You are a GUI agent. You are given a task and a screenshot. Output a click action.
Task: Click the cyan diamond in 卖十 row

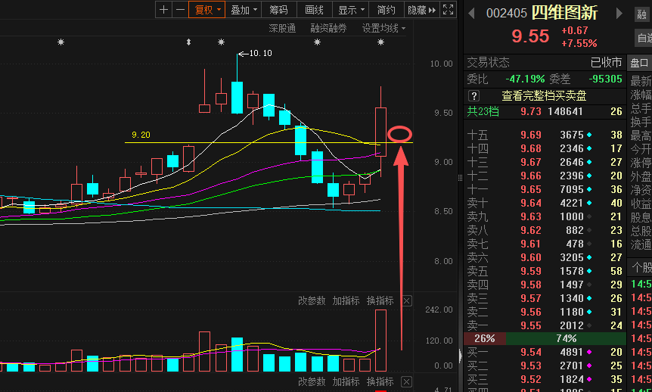tap(589, 203)
